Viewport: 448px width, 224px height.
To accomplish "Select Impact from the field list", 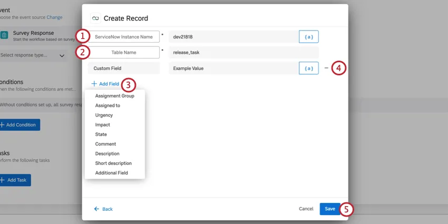I will 102,125.
